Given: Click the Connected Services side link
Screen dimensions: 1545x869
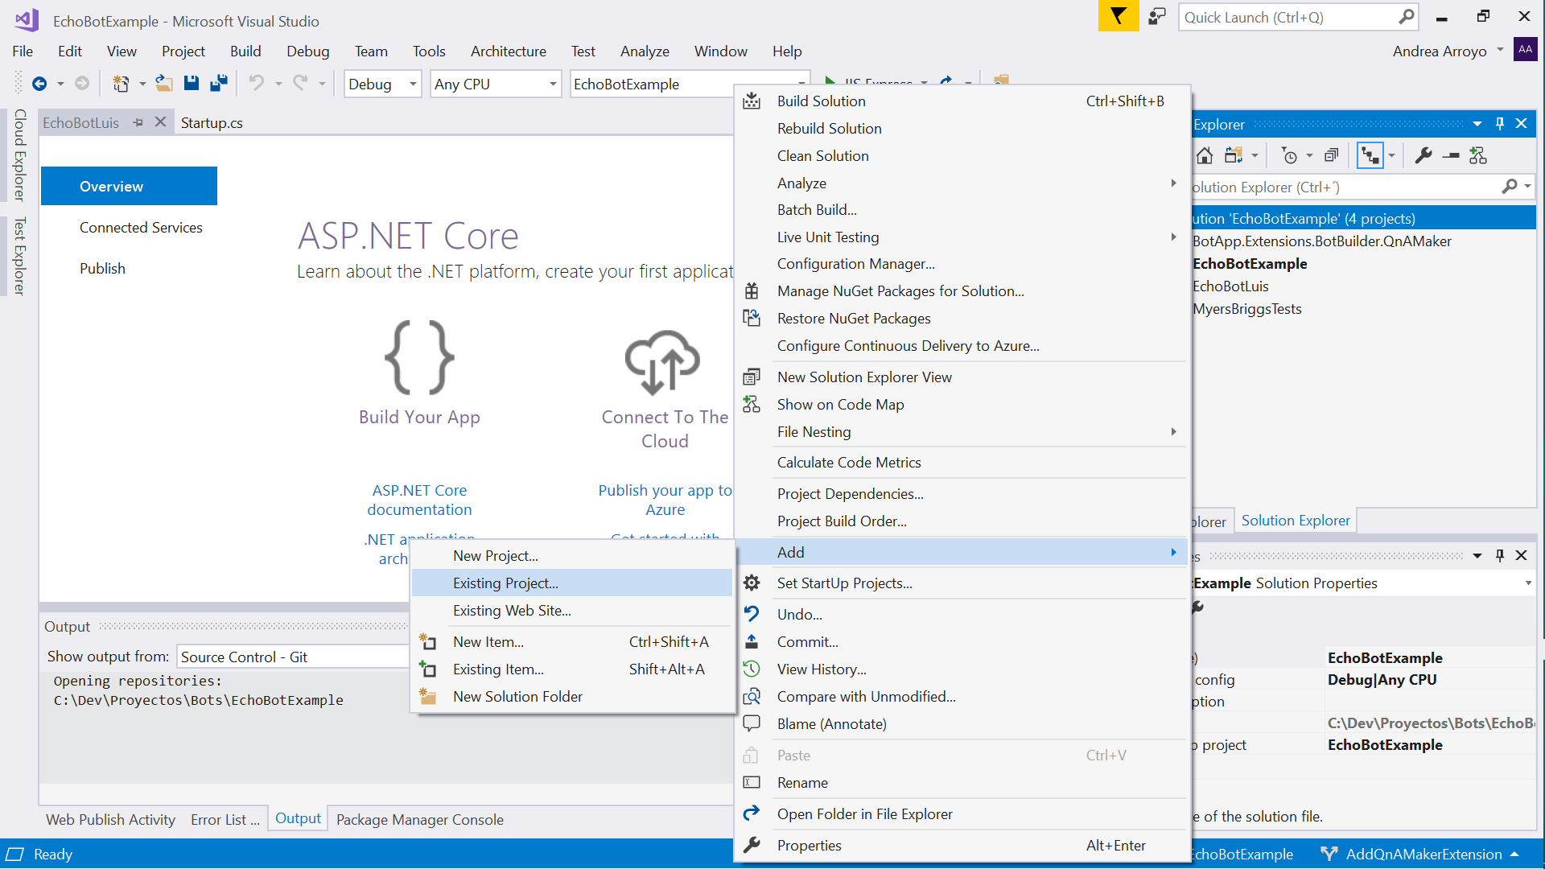Looking at the screenshot, I should click(x=141, y=228).
